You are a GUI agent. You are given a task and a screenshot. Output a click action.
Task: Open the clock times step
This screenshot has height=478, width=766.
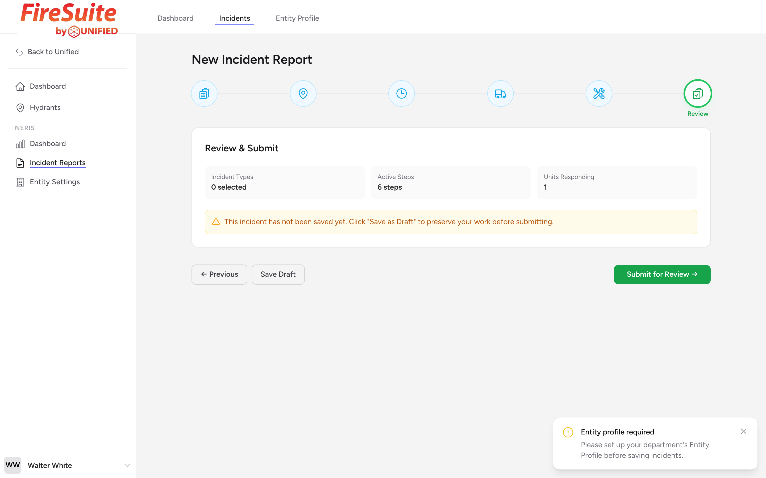click(x=401, y=93)
